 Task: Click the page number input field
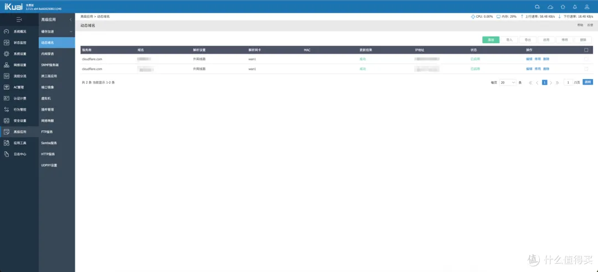568,82
